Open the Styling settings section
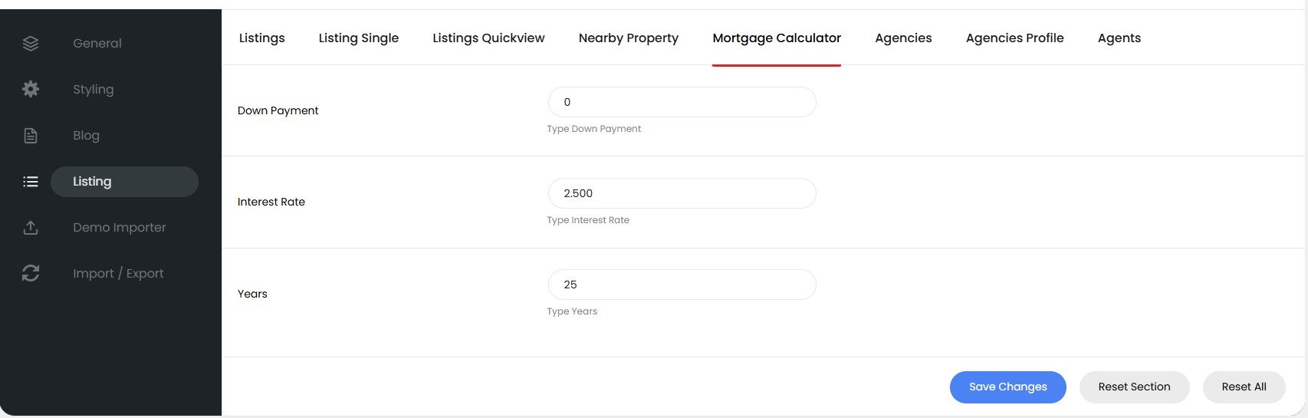 coord(94,90)
